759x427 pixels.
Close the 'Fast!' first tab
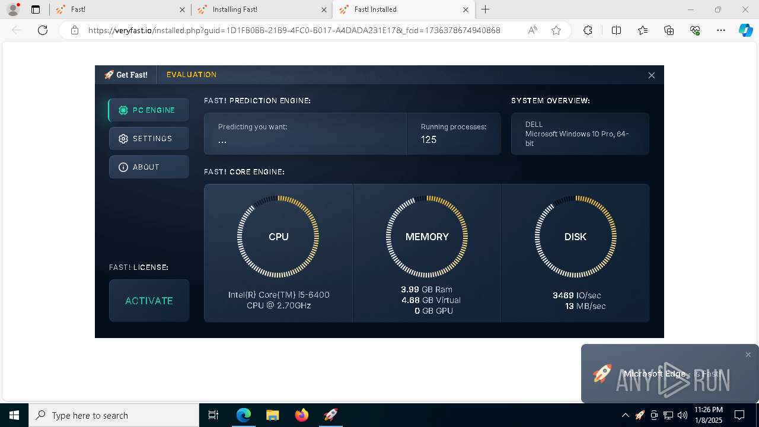click(182, 9)
